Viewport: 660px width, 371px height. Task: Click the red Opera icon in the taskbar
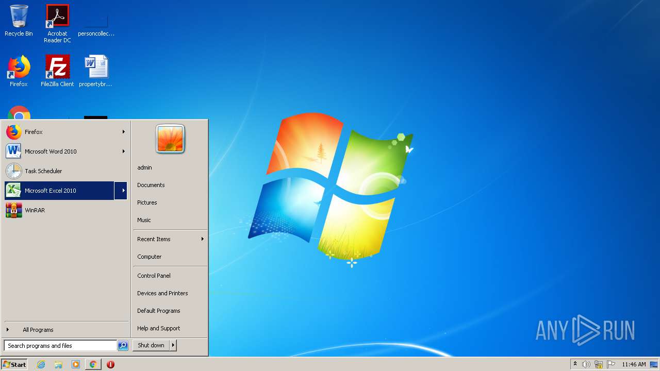(110, 364)
